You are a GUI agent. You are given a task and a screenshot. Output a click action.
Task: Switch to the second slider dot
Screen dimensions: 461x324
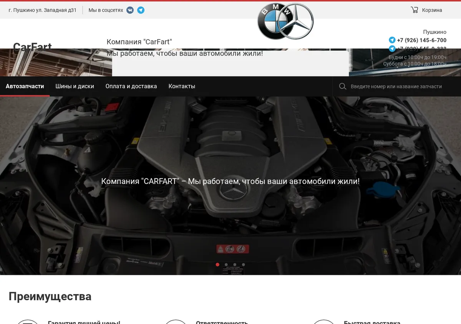(x=226, y=264)
